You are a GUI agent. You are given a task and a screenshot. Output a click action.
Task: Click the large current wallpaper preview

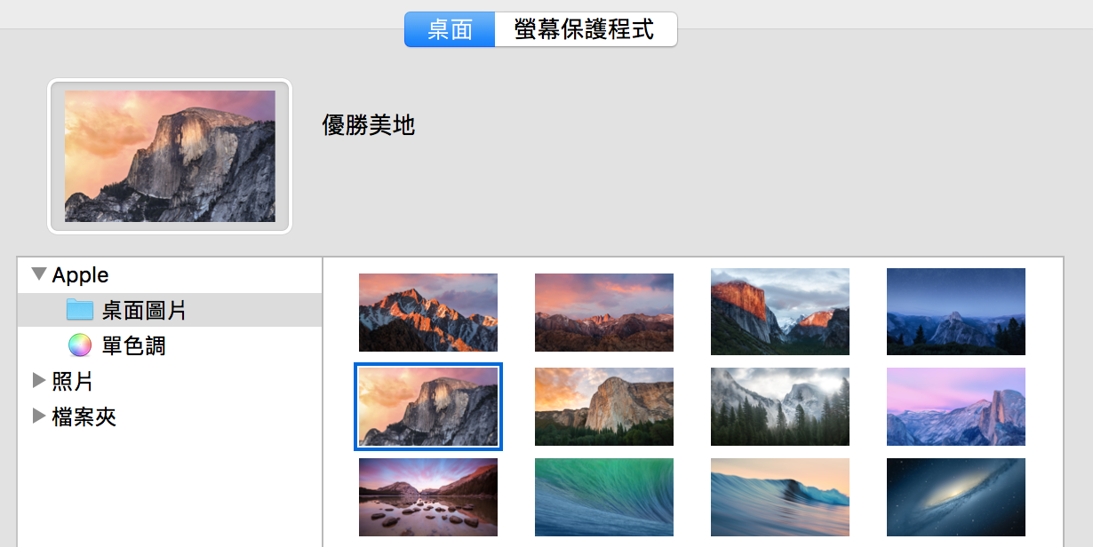coord(170,156)
